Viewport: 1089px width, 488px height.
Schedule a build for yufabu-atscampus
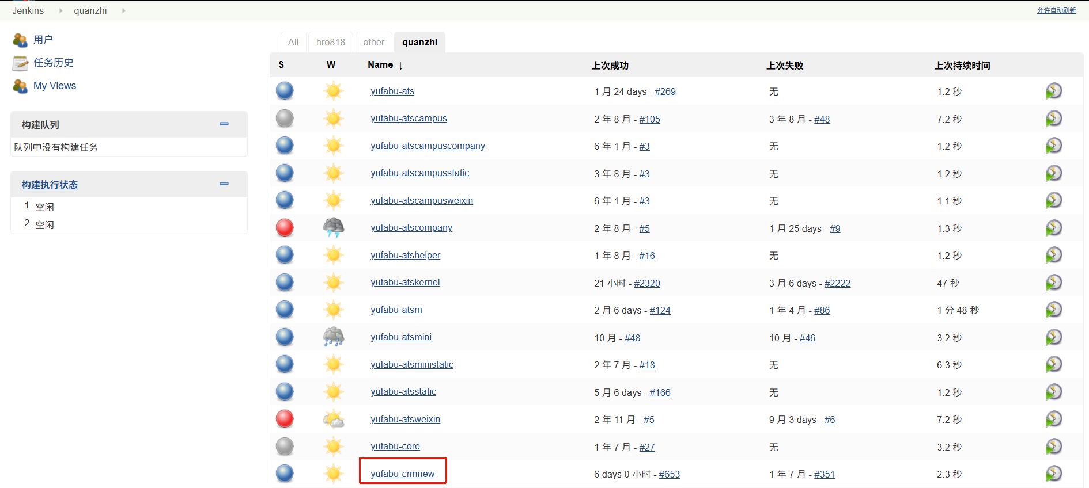(1053, 119)
